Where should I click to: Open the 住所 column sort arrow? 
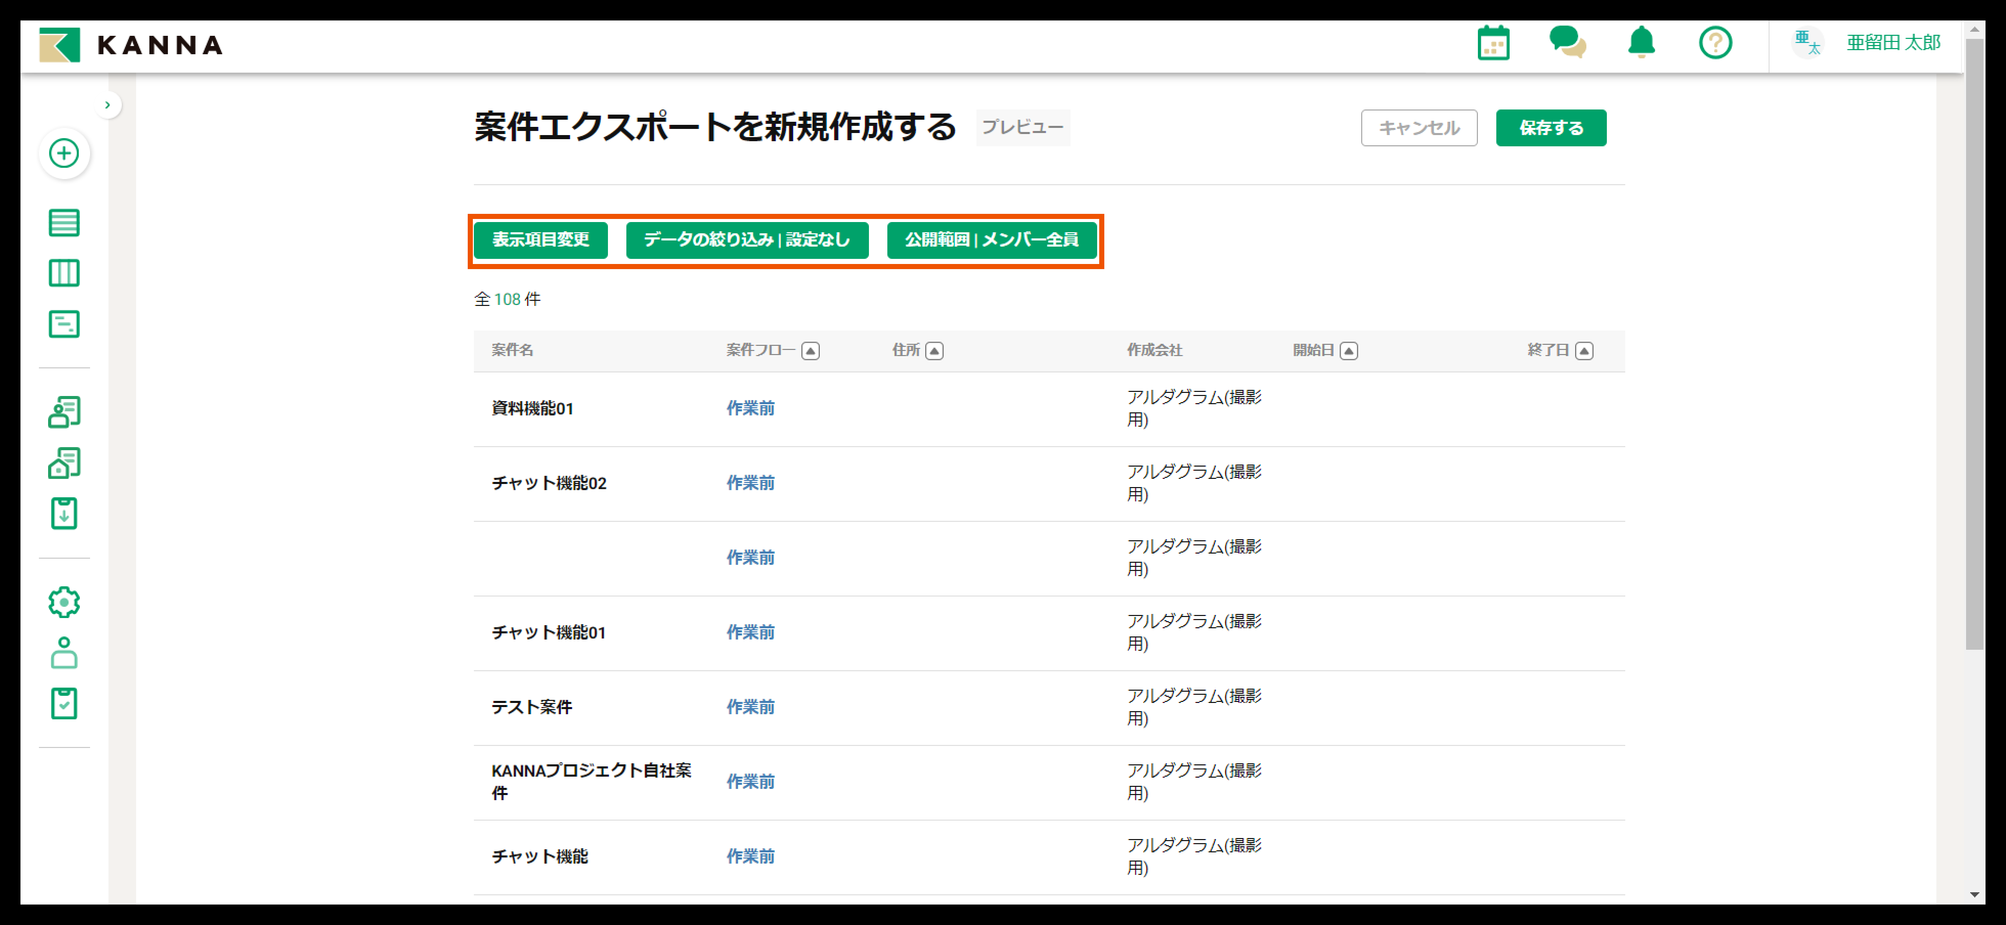pyautogui.click(x=934, y=350)
